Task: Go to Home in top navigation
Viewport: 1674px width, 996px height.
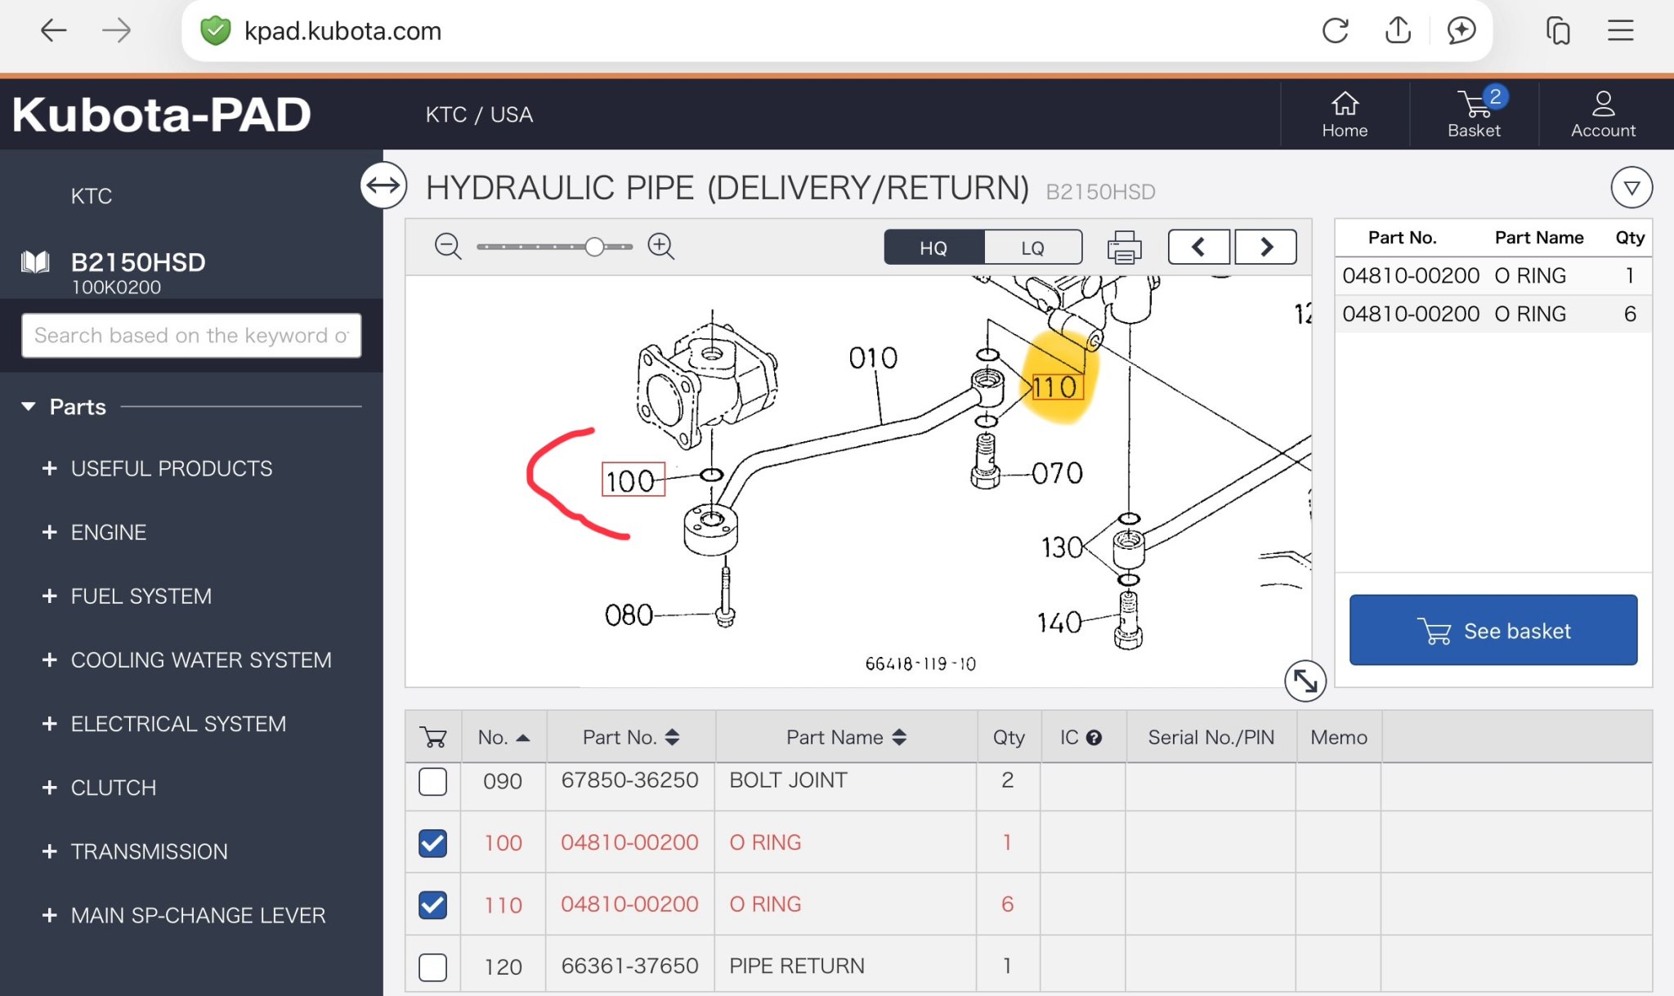Action: [1345, 113]
